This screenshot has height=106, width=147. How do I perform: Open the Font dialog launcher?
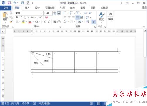coord(60,27)
